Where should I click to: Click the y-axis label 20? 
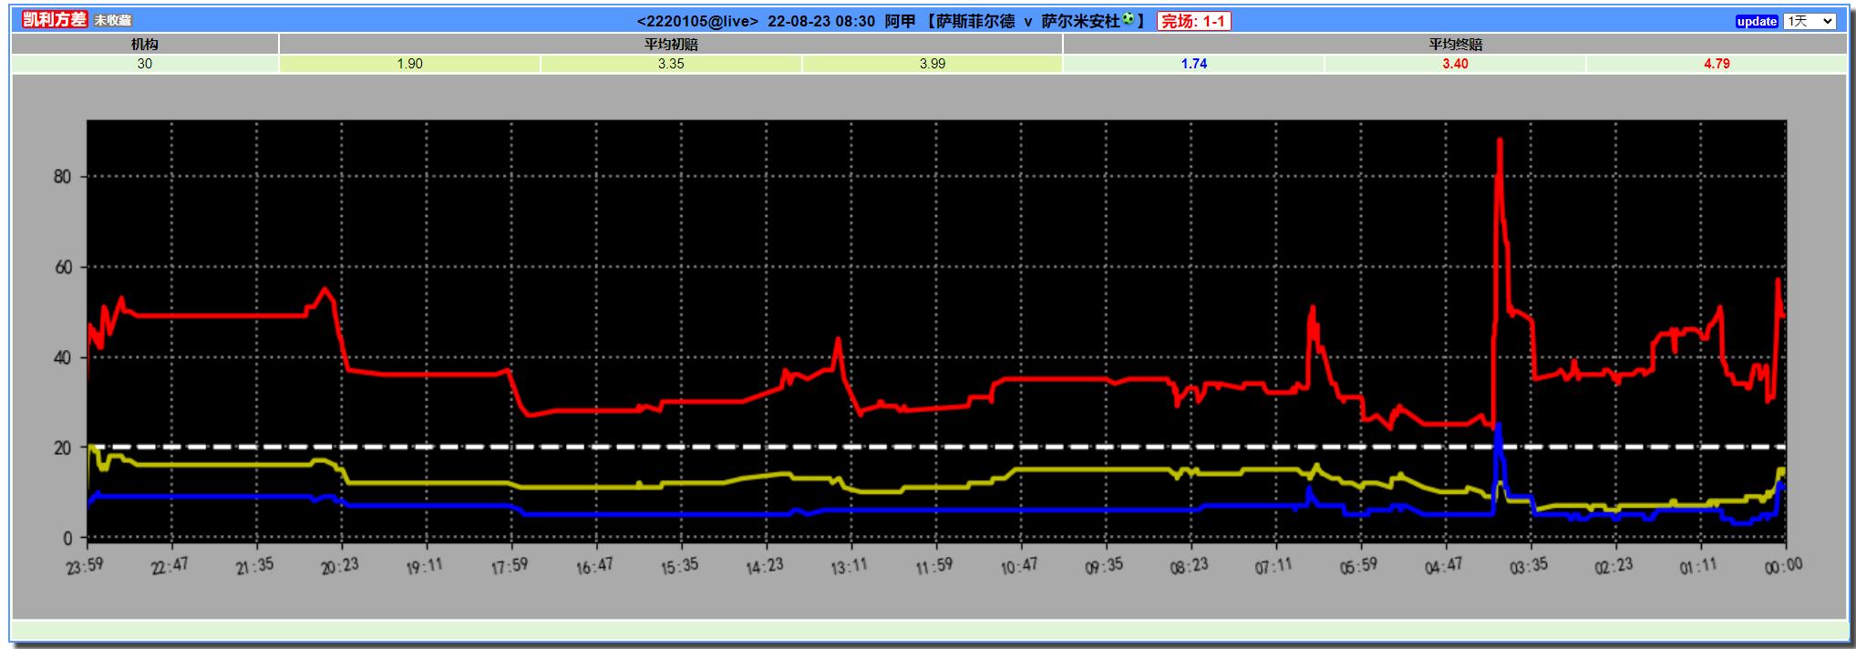(62, 448)
